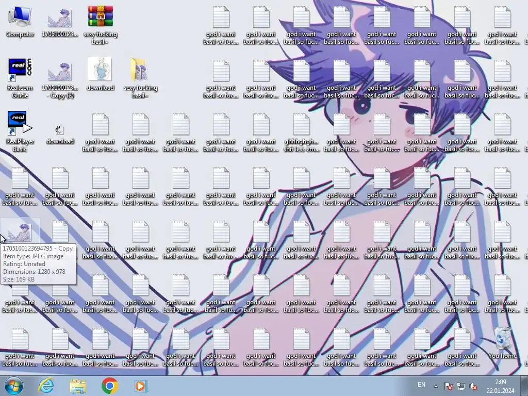Select the highlighted 1705100123694795 - Copy image
528x396 pixels.
[20, 232]
